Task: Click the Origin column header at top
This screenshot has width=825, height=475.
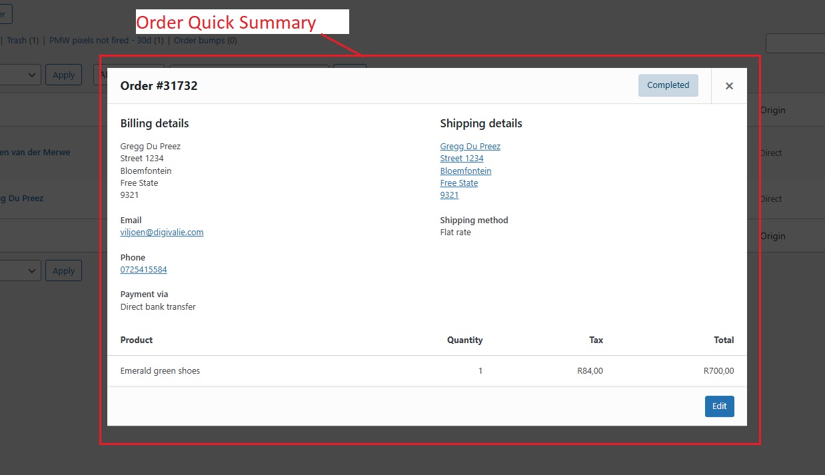Action: tap(772, 111)
